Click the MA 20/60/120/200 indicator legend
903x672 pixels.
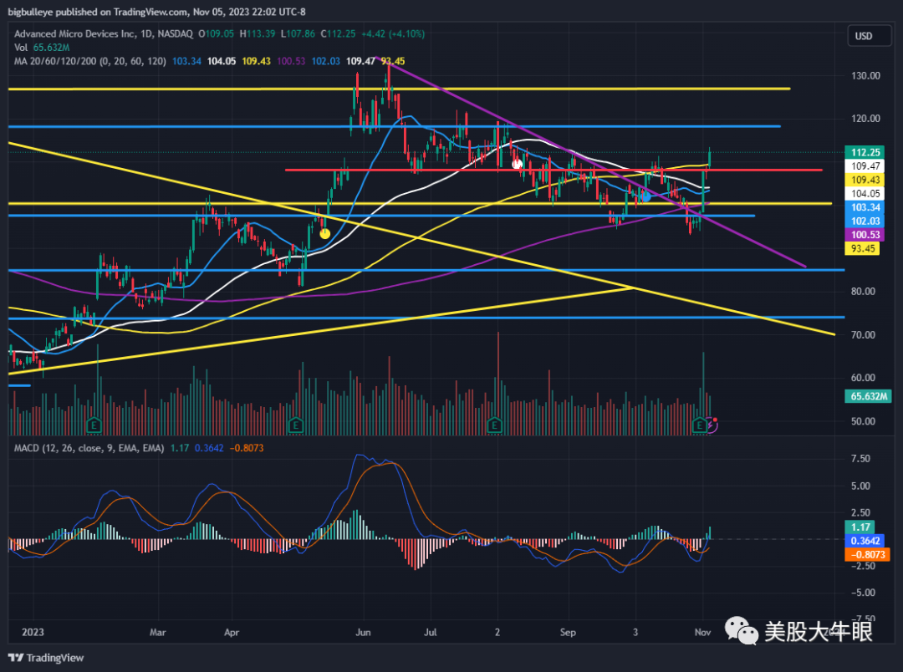click(90, 61)
